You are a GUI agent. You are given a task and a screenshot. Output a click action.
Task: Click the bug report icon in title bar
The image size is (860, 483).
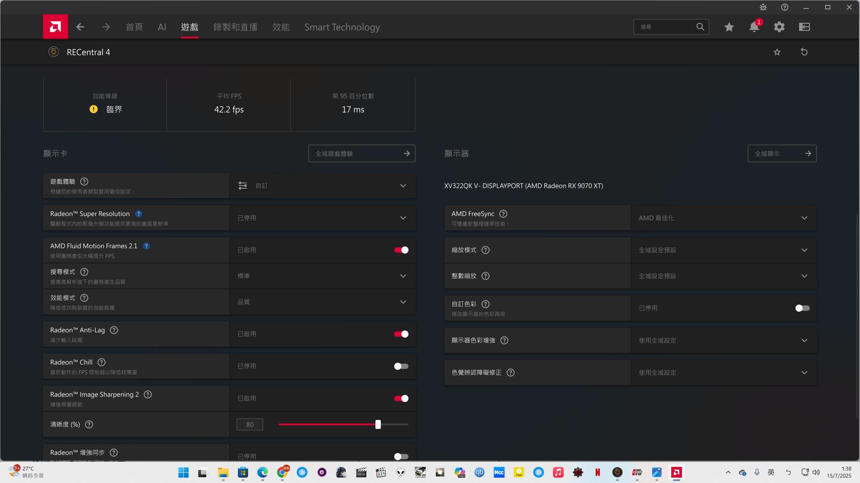pos(763,7)
